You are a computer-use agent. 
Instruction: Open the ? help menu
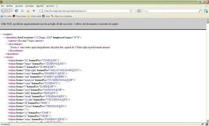[x=57, y=6]
